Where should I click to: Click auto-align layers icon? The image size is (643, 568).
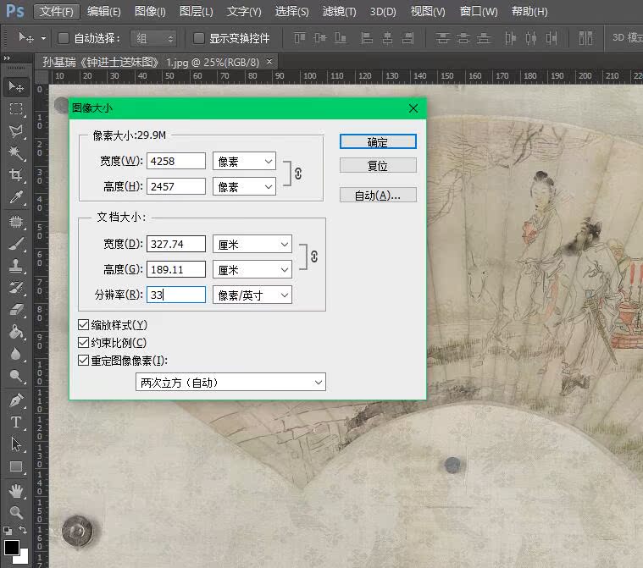click(585, 38)
